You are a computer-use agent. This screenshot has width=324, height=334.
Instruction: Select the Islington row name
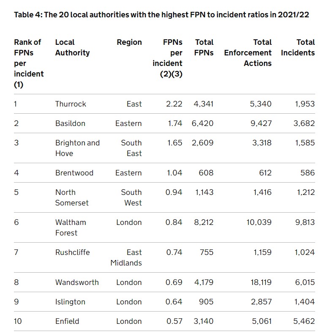(70, 302)
